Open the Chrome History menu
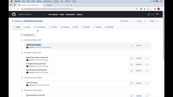This screenshot has height=97, width=173. click(39, 1)
